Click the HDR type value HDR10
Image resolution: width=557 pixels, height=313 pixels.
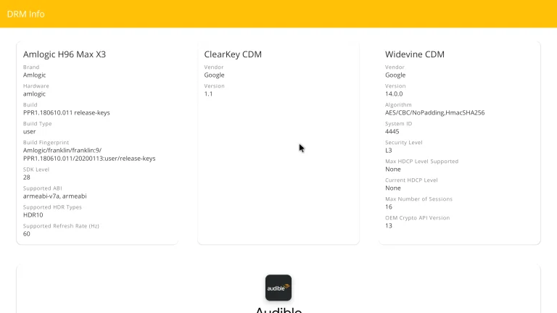[x=33, y=214]
